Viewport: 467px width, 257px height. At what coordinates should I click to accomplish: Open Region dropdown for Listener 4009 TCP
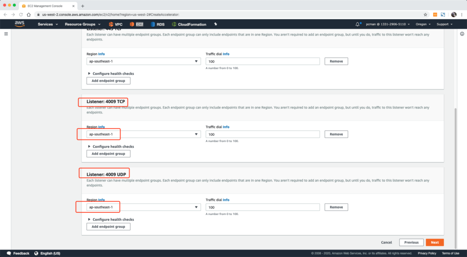pyautogui.click(x=143, y=134)
